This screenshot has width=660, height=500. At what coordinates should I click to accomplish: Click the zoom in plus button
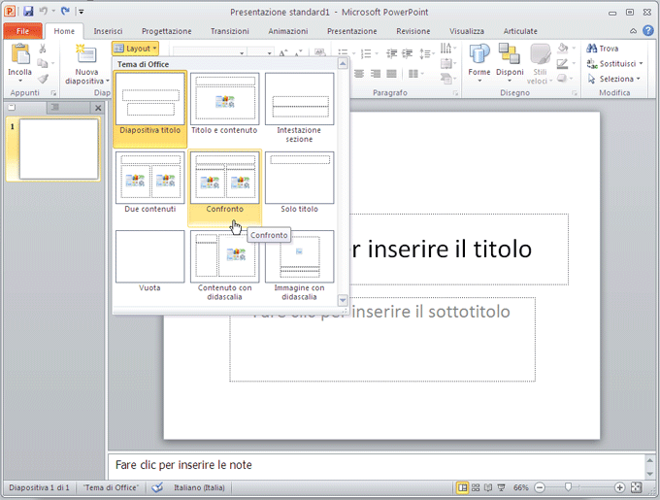(619, 487)
